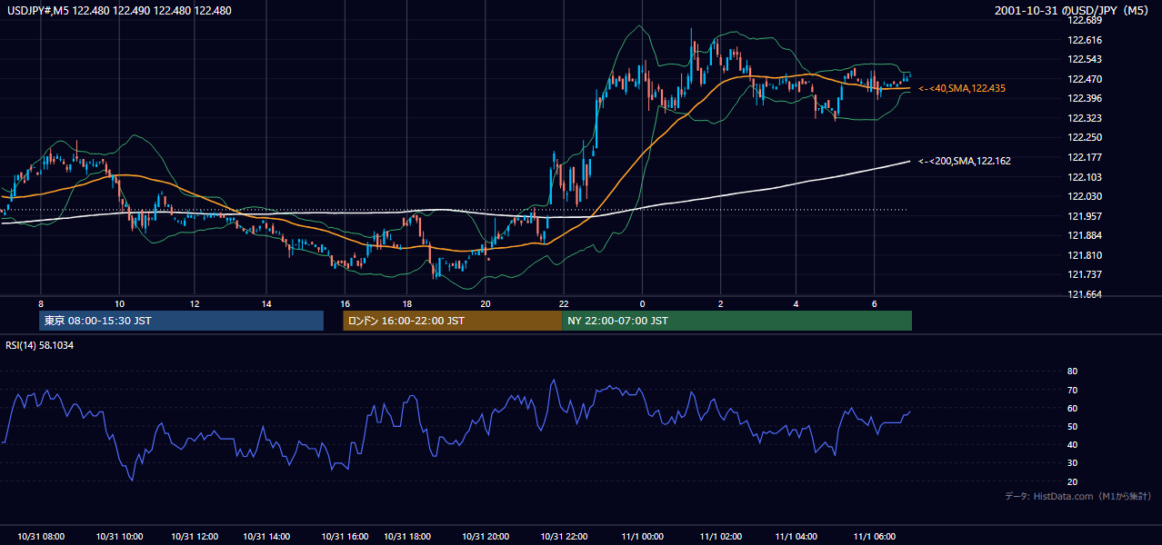Click the 10/31 14:00 time label
1162x545 pixels.
coord(268,536)
